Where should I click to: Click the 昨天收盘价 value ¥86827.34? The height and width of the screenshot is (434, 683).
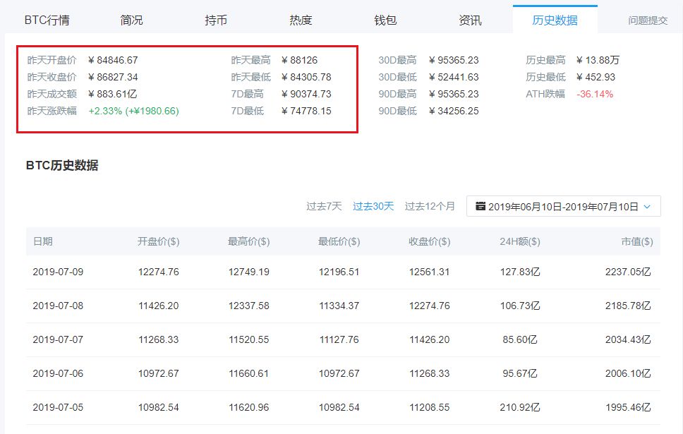114,77
